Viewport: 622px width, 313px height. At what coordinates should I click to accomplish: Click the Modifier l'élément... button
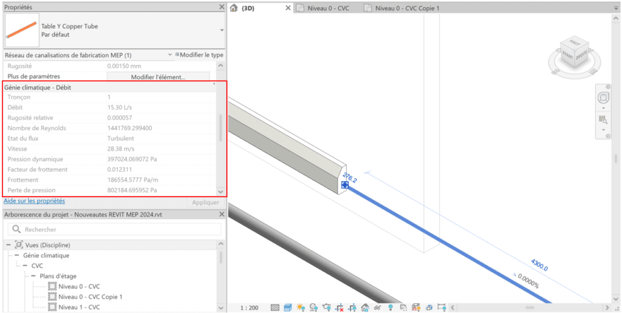coord(159,77)
